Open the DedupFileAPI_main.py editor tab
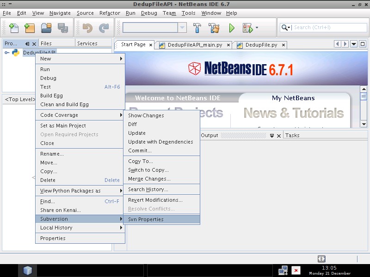The width and height of the screenshot is (370, 277). (x=195, y=45)
